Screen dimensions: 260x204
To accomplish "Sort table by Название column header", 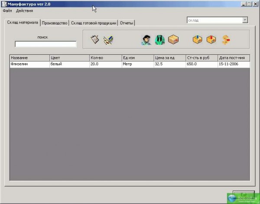I will 29,58.
